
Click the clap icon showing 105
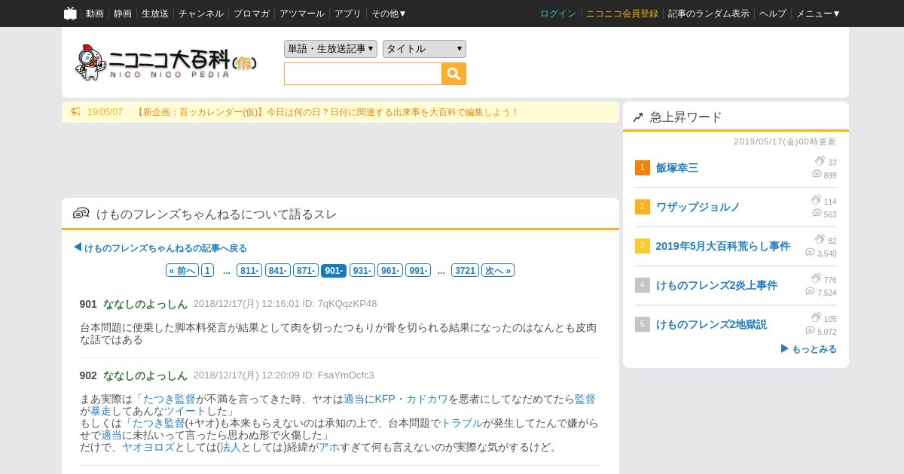(816, 318)
